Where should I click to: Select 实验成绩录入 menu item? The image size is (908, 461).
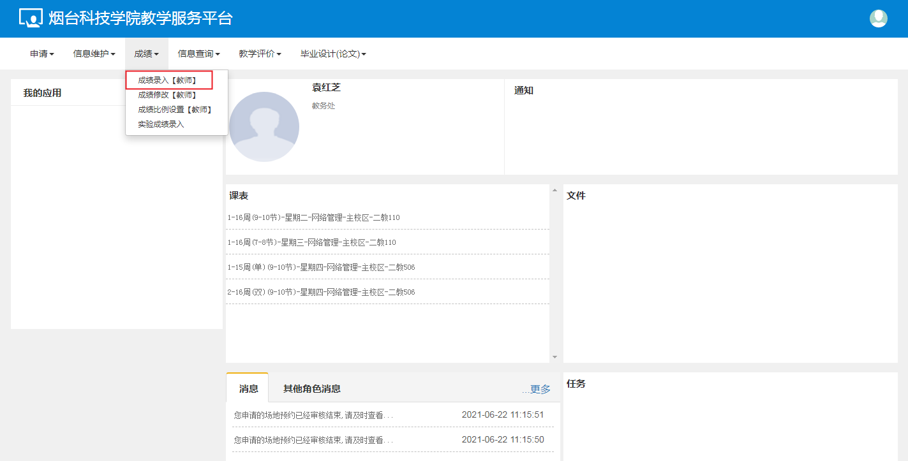[x=161, y=124]
